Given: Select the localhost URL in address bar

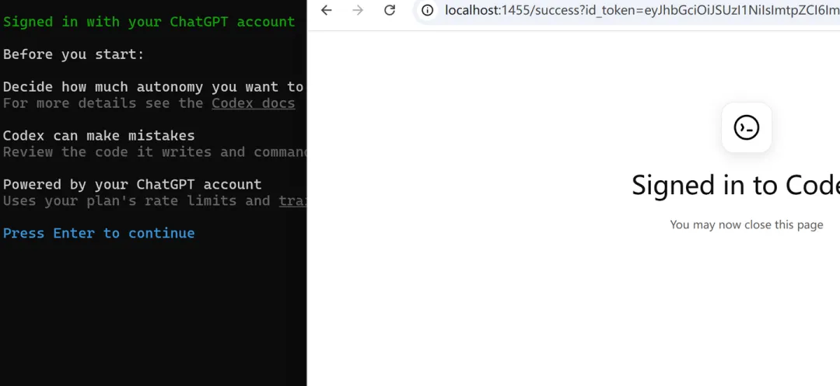Looking at the screenshot, I should pos(642,10).
